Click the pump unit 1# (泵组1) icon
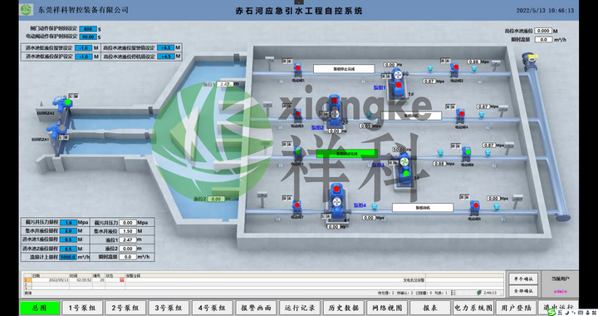This screenshot has height=316, width=598. (x=397, y=82)
